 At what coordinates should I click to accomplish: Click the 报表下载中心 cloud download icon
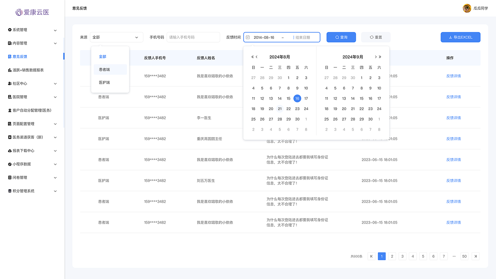pos(10,151)
